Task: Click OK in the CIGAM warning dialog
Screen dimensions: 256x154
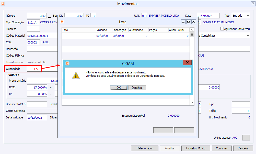Action: coord(119,88)
